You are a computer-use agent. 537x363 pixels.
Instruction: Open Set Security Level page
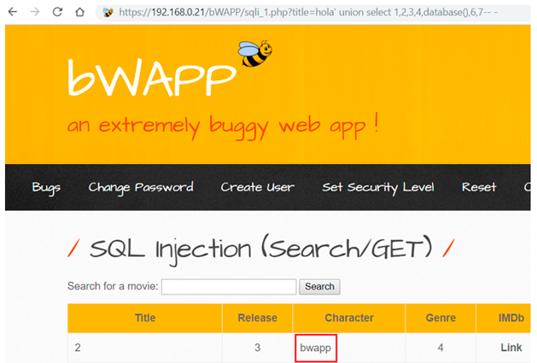point(377,187)
